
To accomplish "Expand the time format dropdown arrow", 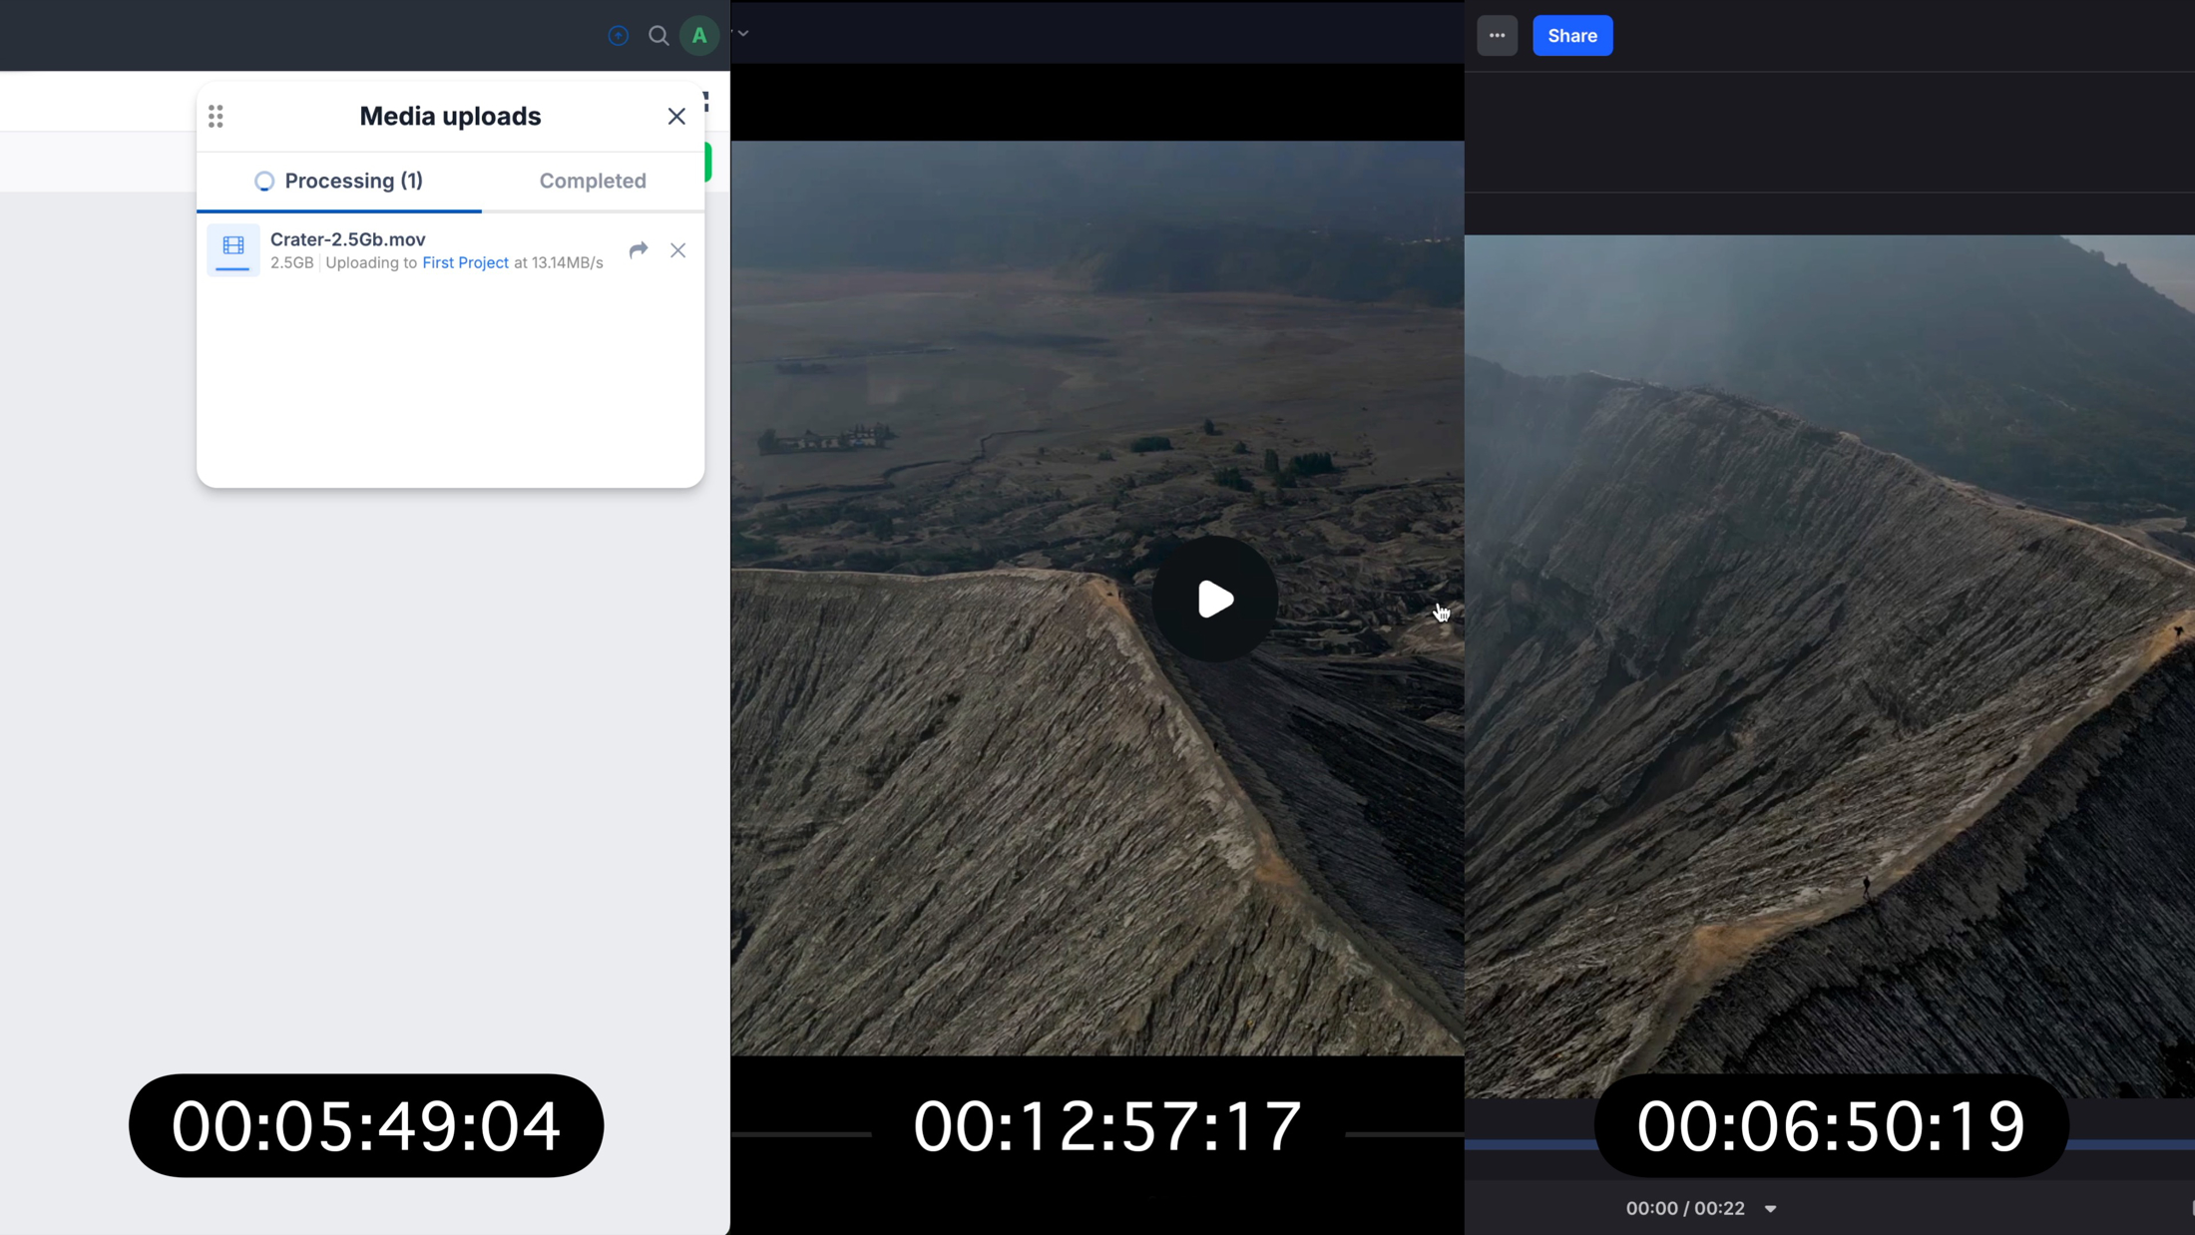I will (x=1770, y=1209).
